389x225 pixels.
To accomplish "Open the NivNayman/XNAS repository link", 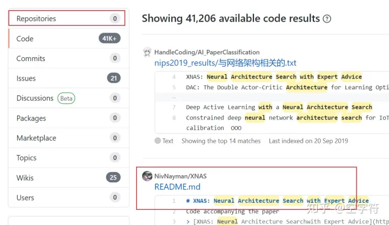I will click(180, 176).
